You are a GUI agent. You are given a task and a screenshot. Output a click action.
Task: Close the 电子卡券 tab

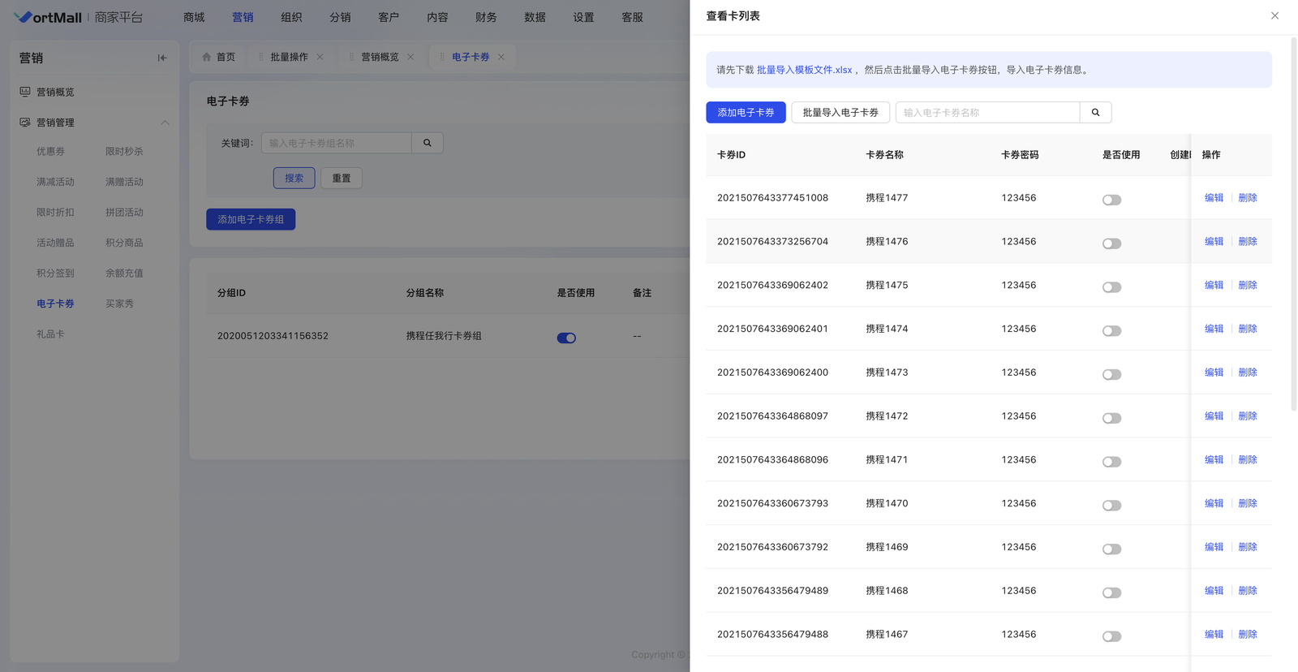(x=501, y=57)
